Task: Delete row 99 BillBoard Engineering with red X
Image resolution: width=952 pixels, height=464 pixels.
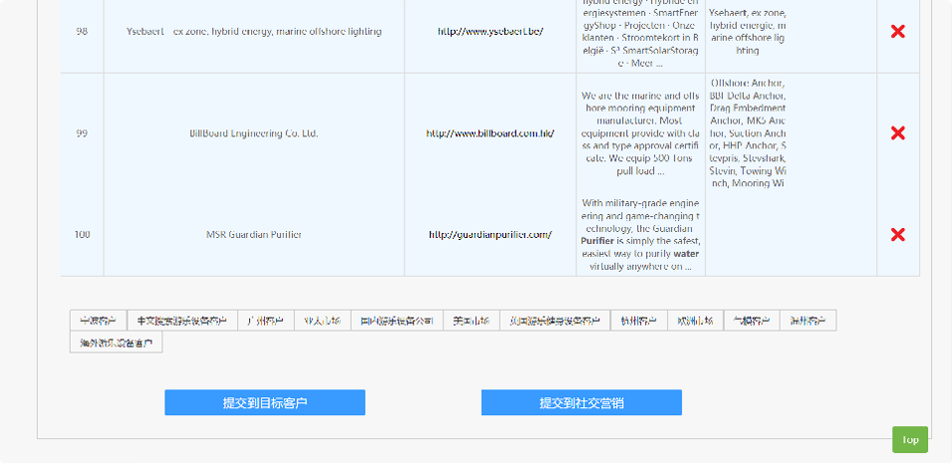Action: pyautogui.click(x=897, y=132)
